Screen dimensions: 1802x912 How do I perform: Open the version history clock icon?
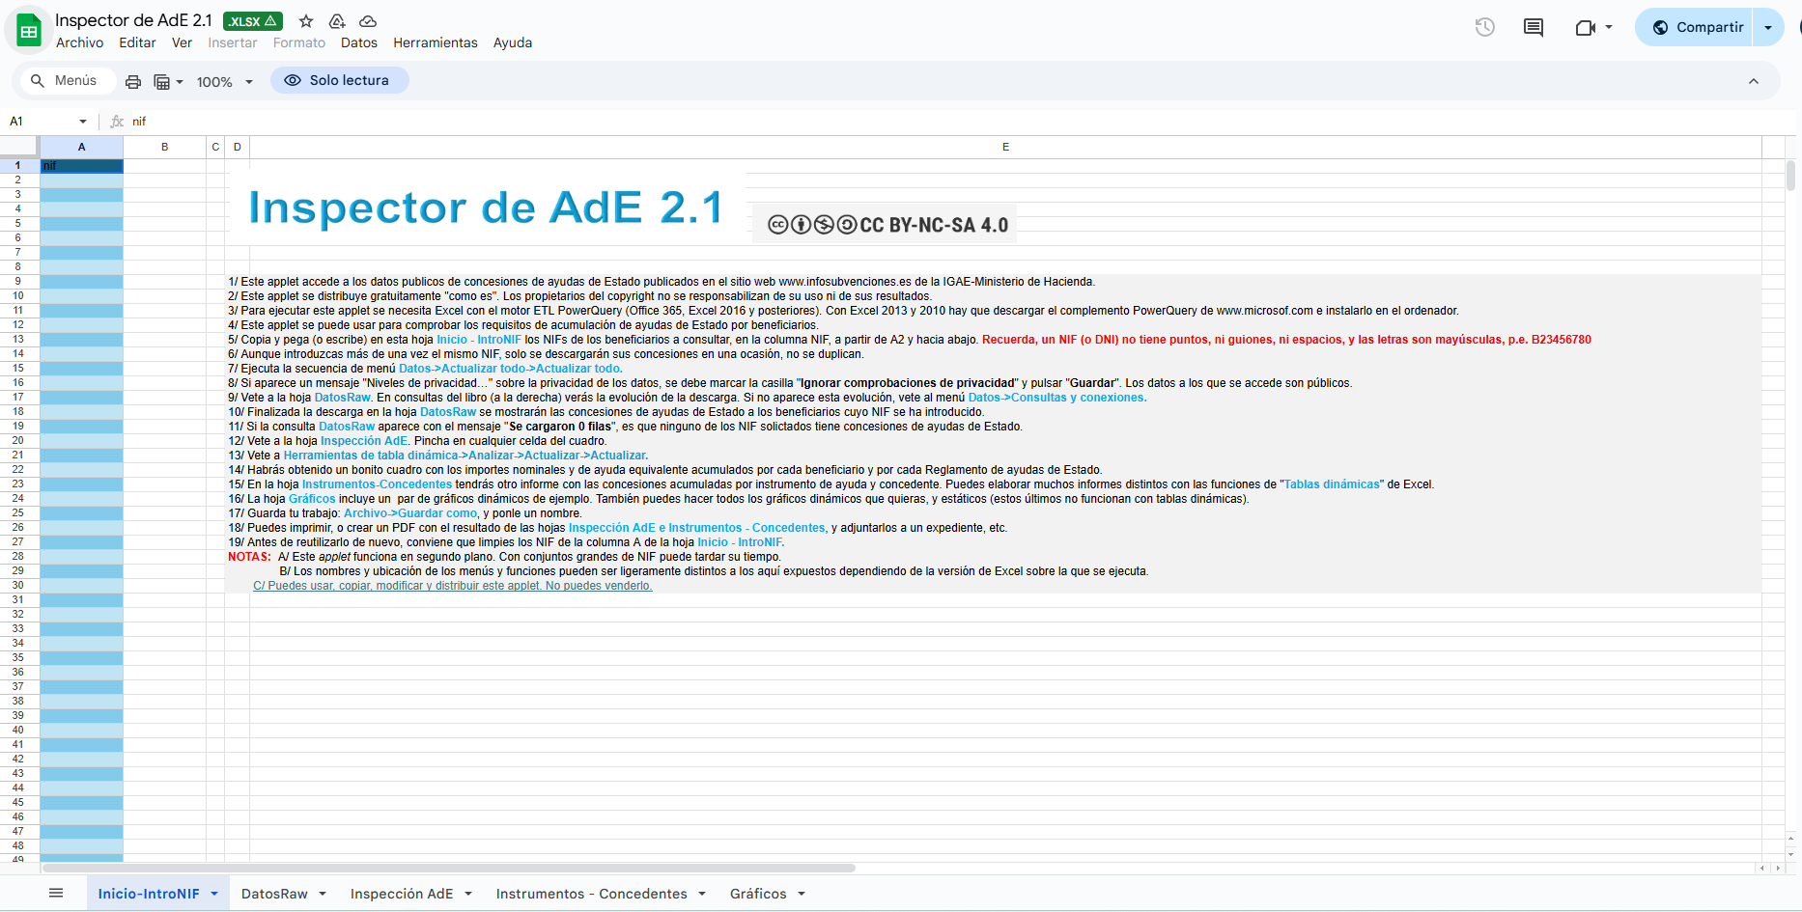point(1485,27)
